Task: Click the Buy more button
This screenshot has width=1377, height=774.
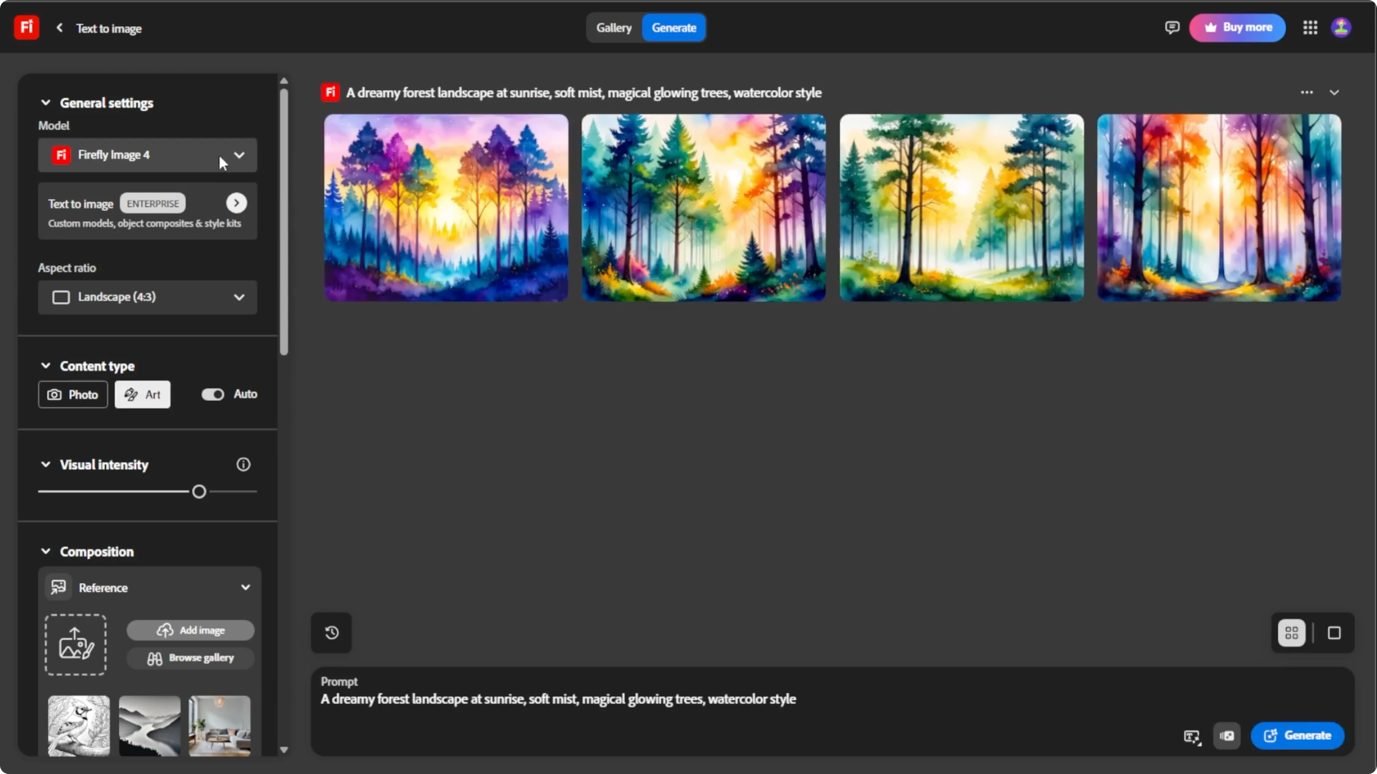Action: (1237, 28)
